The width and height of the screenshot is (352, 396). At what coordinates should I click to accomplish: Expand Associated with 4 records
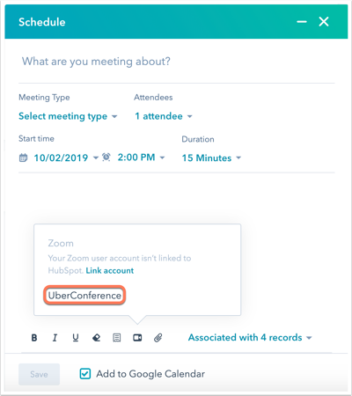coord(250,338)
